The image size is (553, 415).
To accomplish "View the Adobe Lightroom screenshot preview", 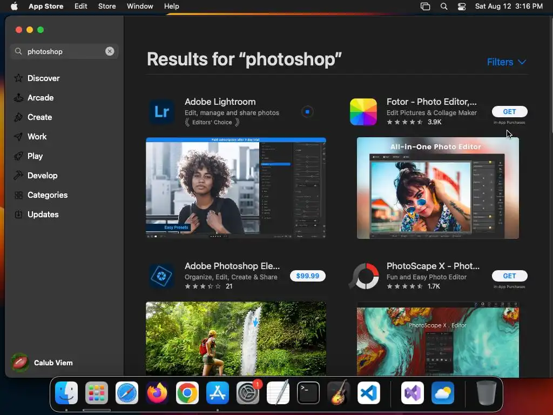I will click(236, 188).
